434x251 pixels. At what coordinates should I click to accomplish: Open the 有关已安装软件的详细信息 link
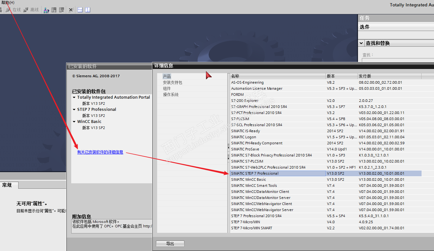click(x=100, y=152)
